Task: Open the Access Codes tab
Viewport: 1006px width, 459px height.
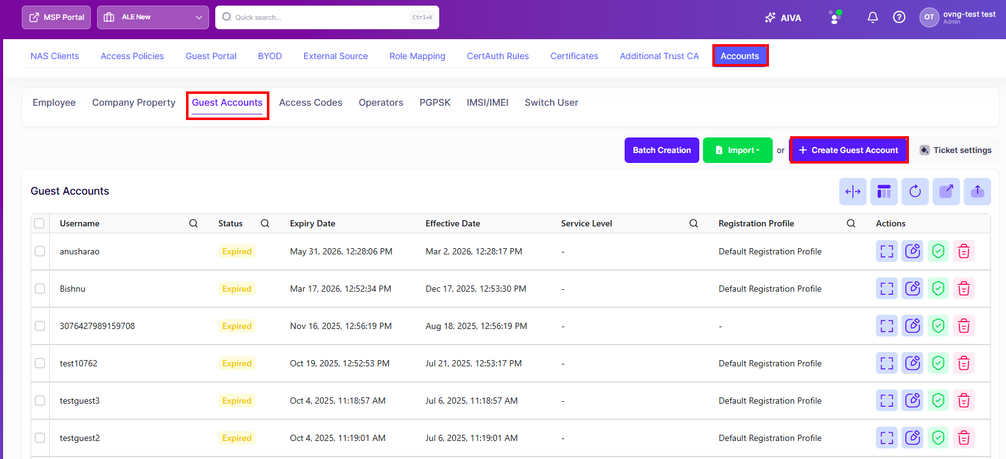Action: [x=310, y=103]
